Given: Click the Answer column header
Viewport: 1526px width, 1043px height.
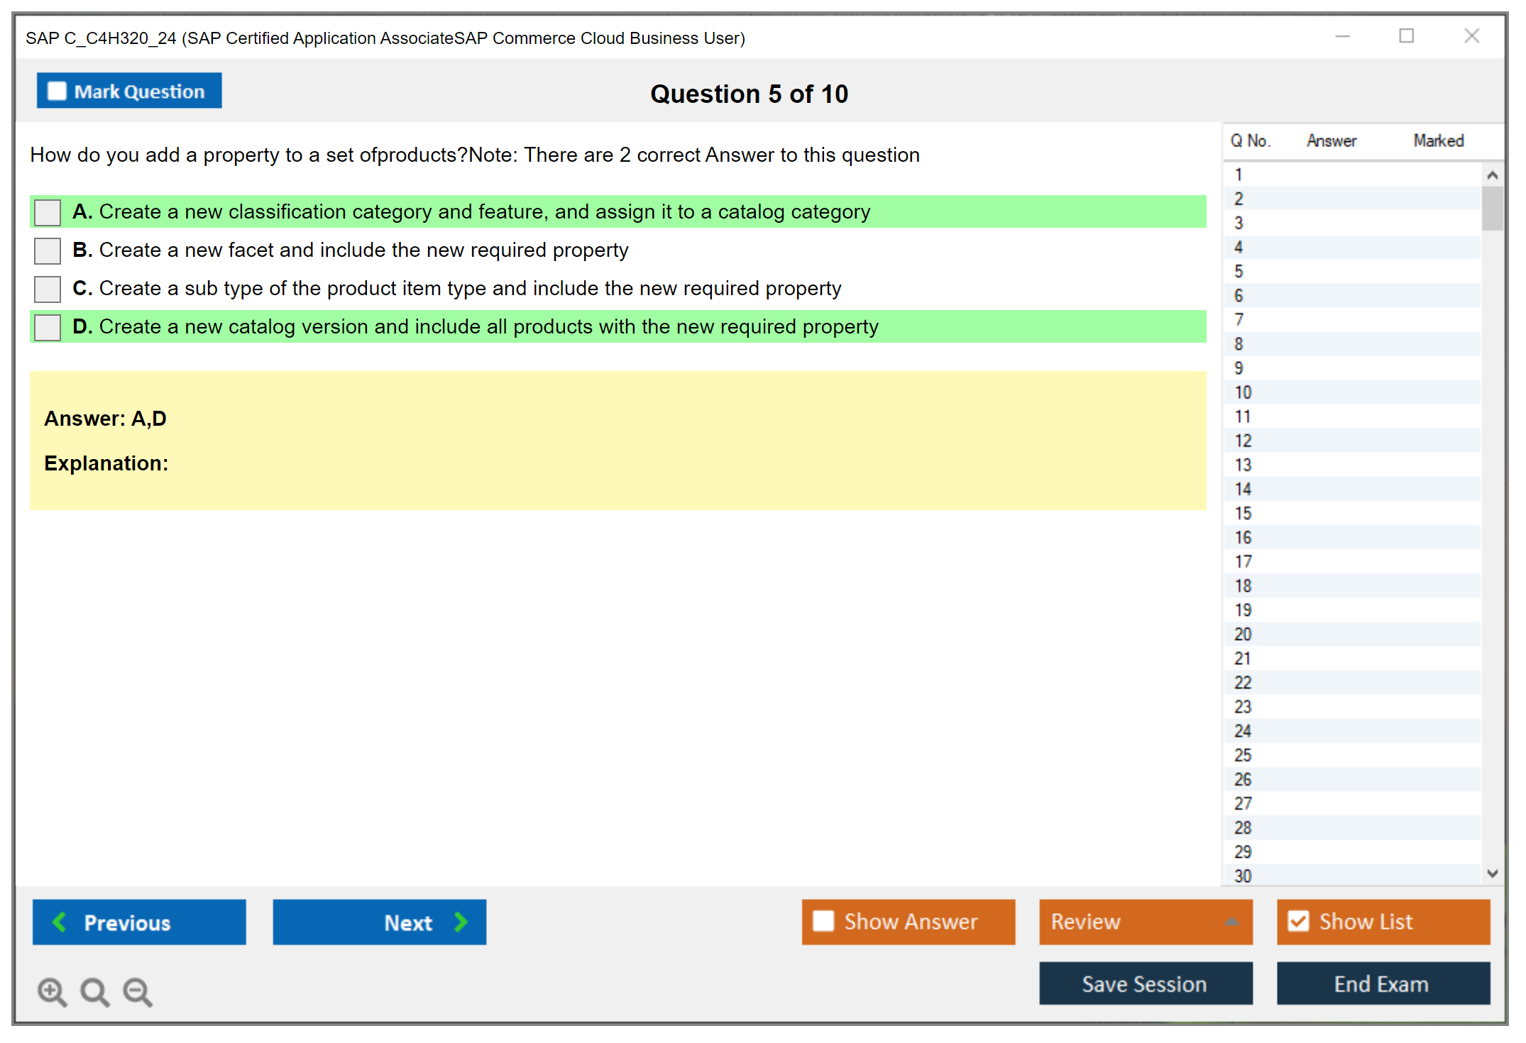Looking at the screenshot, I should coord(1331,140).
